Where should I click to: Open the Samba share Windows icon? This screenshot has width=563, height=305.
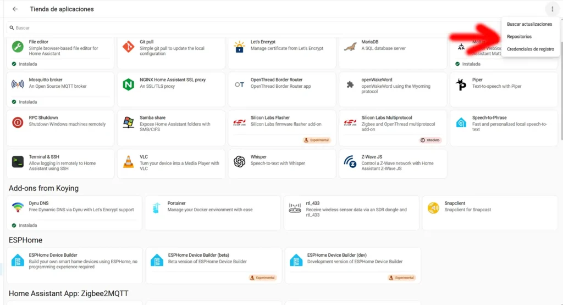point(128,122)
